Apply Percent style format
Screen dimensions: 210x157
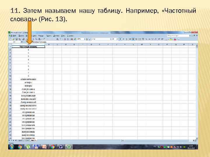[x=146, y=39]
